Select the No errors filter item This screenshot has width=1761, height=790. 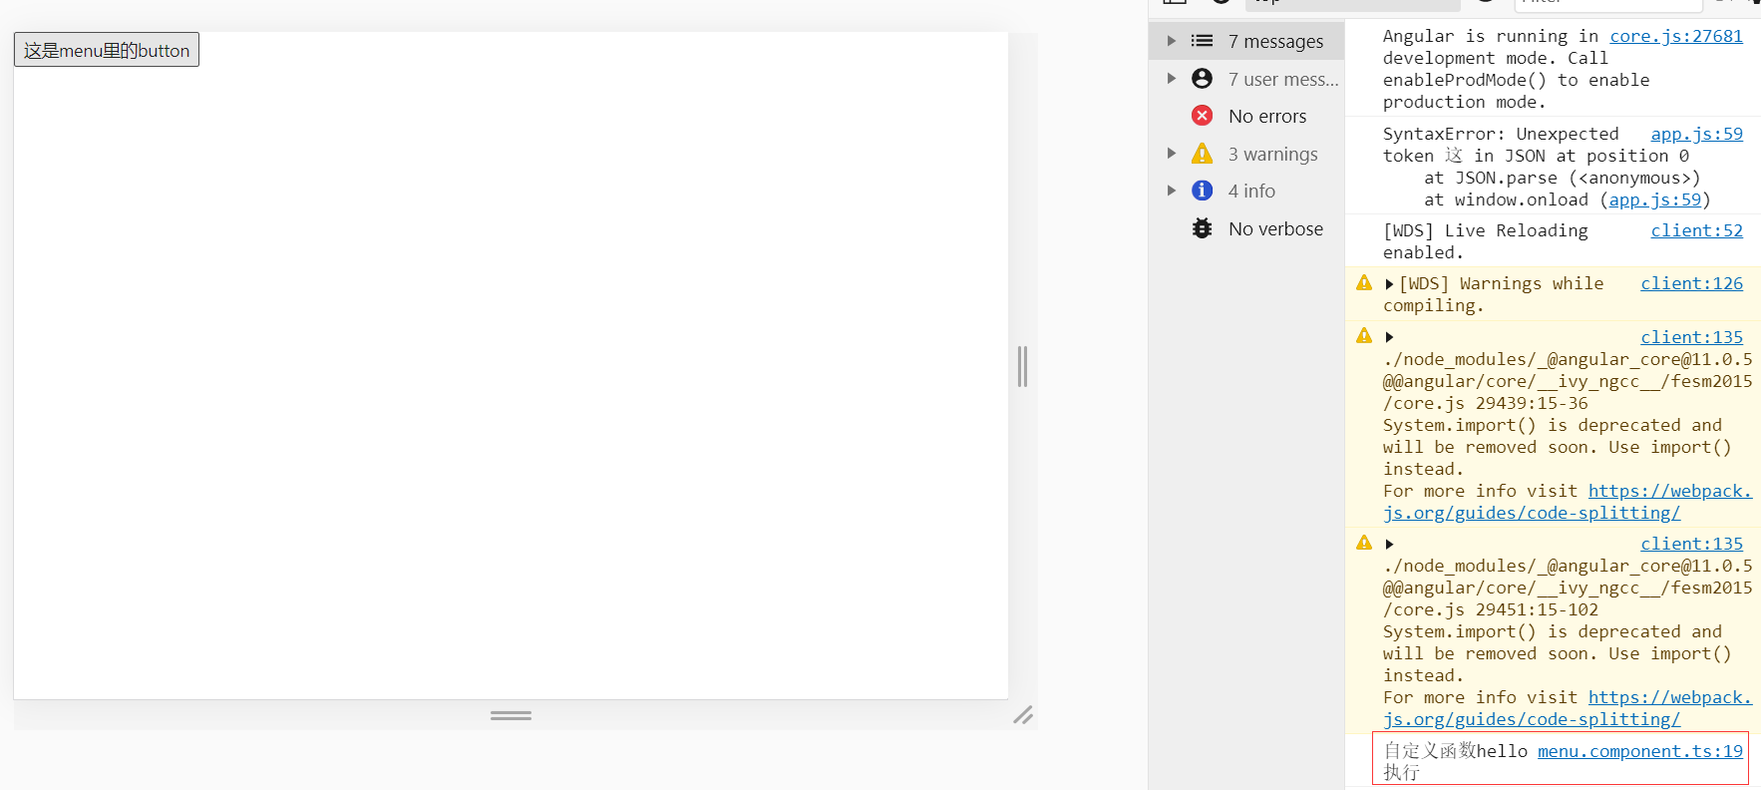[x=1266, y=117]
